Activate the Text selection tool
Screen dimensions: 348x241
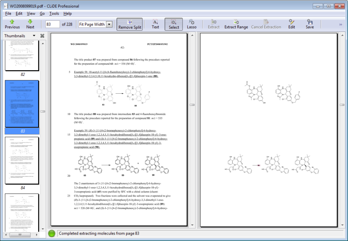(x=155, y=24)
